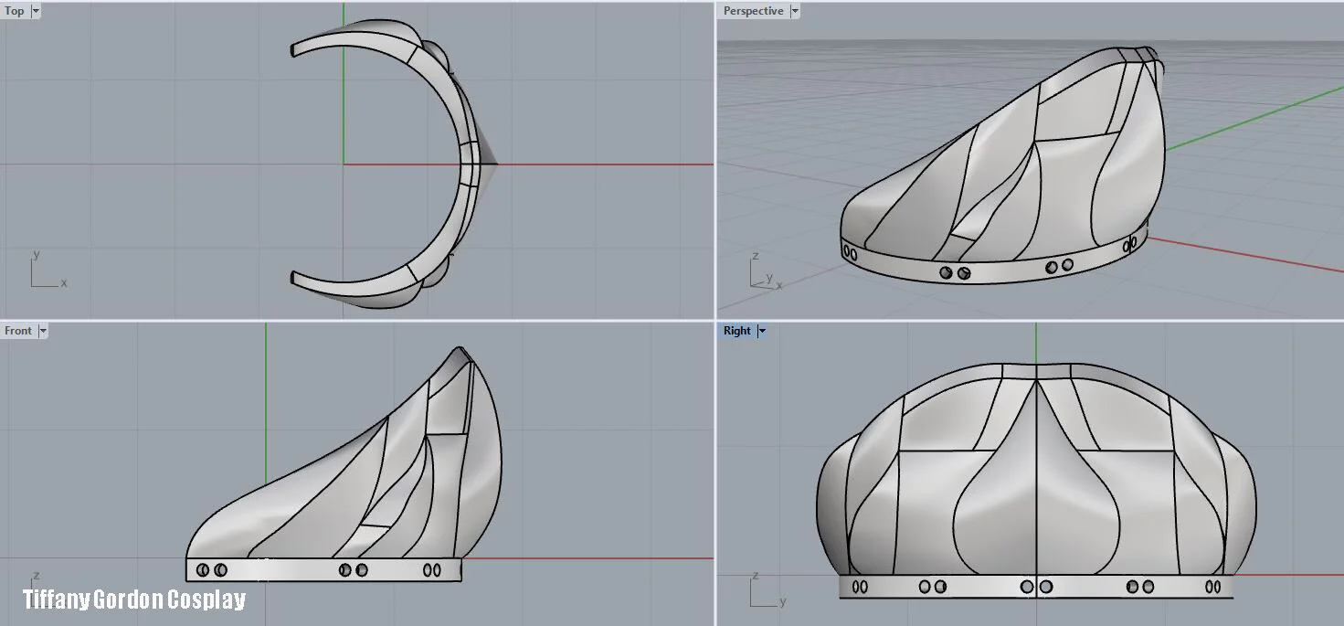The width and height of the screenshot is (1344, 626).
Task: Open the Right viewport dropdown arrow
Action: [762, 331]
